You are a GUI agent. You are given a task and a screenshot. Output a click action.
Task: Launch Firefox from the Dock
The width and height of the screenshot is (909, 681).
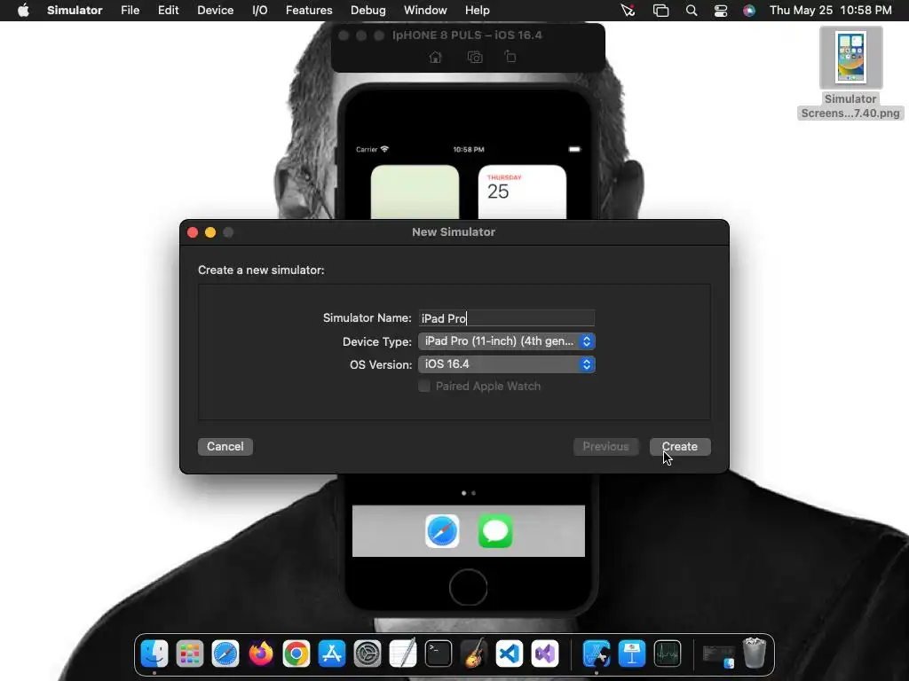[261, 654]
